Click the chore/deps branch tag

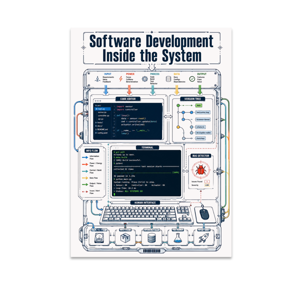200,138
